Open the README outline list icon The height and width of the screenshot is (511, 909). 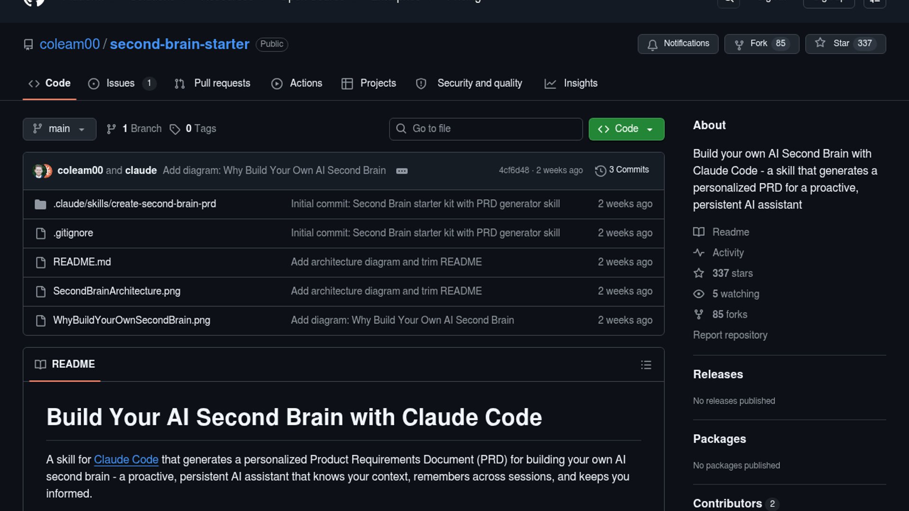click(646, 365)
